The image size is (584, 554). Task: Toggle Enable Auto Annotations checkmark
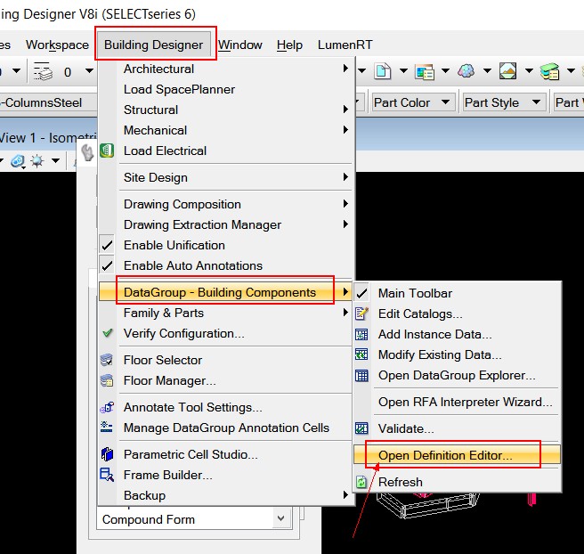(x=107, y=265)
